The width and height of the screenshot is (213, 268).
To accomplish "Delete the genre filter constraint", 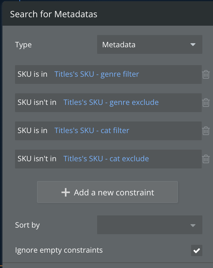I will 206,75.
